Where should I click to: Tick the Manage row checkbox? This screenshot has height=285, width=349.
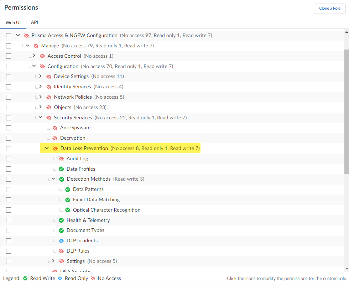(9, 46)
